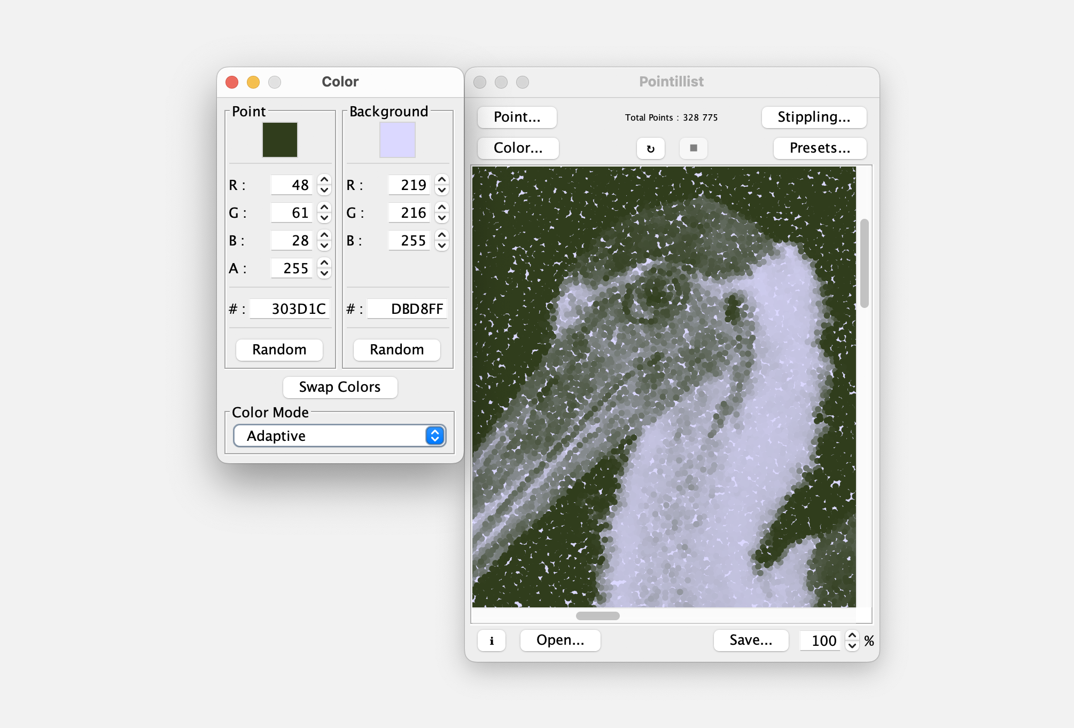Randomize the Point color

[x=279, y=350]
